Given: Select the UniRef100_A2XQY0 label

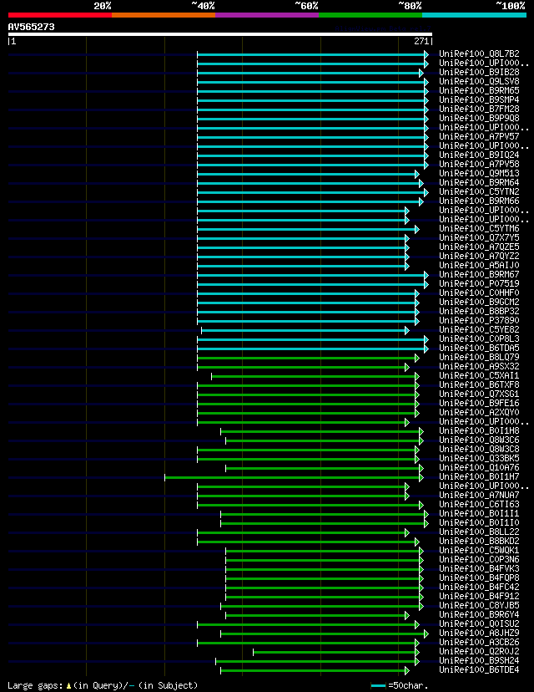Looking at the screenshot, I should tap(480, 413).
